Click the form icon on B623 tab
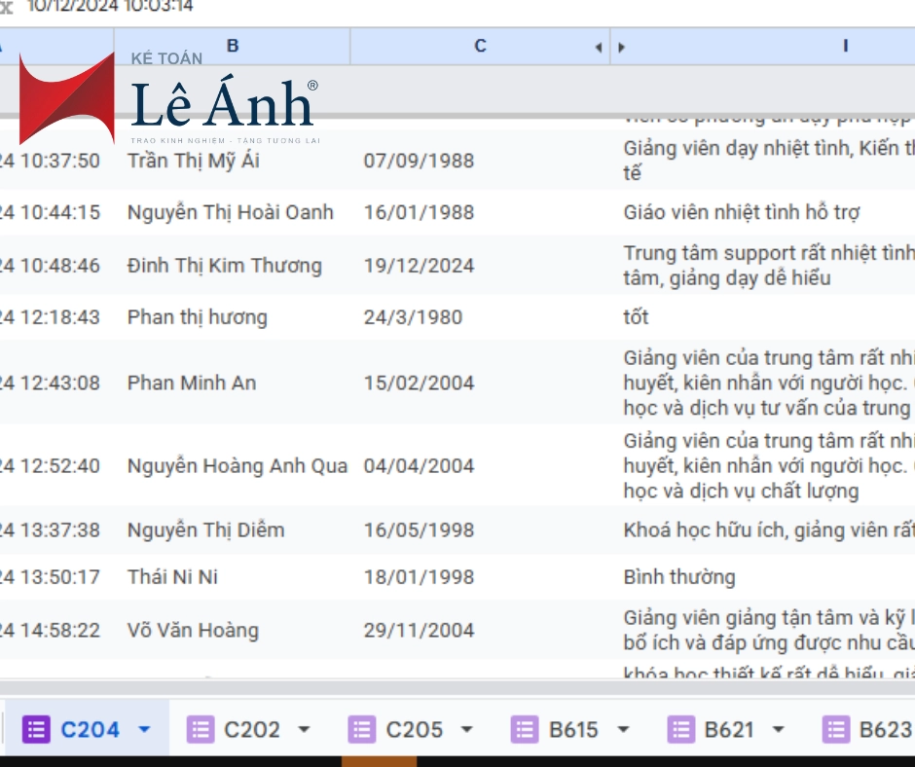This screenshot has height=767, width=915. (835, 729)
